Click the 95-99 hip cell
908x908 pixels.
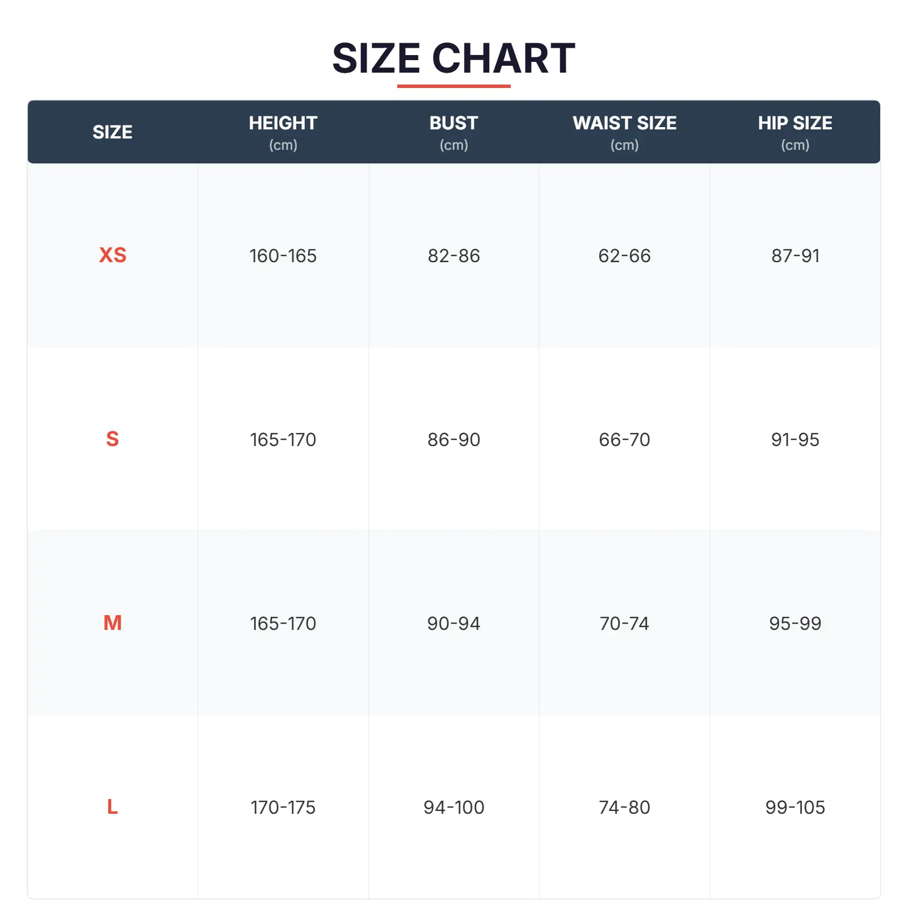795,624
